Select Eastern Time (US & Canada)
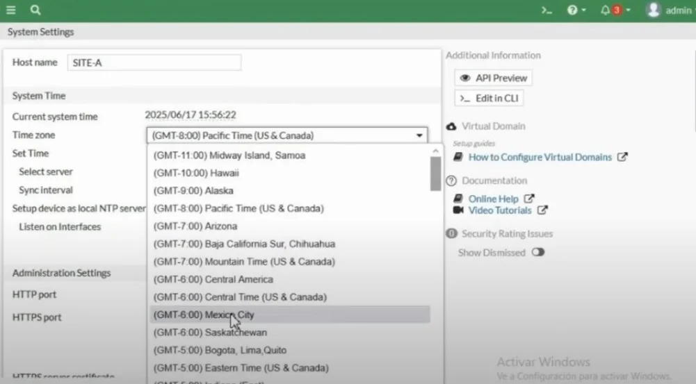696x384 pixels. [289, 368]
